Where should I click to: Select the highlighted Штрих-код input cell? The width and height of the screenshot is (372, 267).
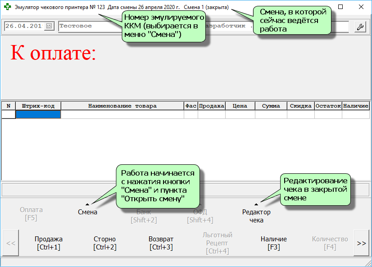point(38,115)
